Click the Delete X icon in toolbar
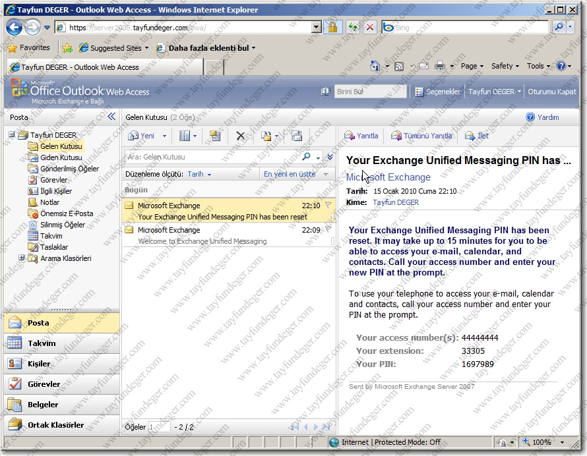 [x=240, y=136]
